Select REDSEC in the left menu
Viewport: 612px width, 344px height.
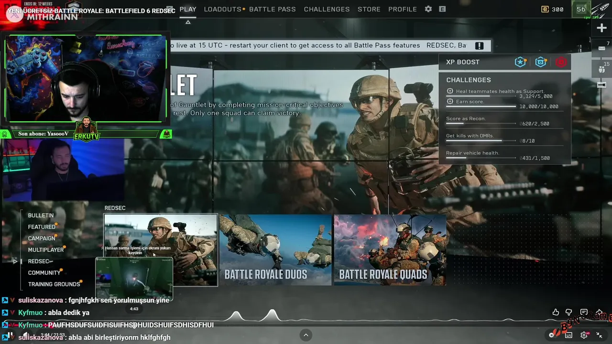[x=39, y=261]
